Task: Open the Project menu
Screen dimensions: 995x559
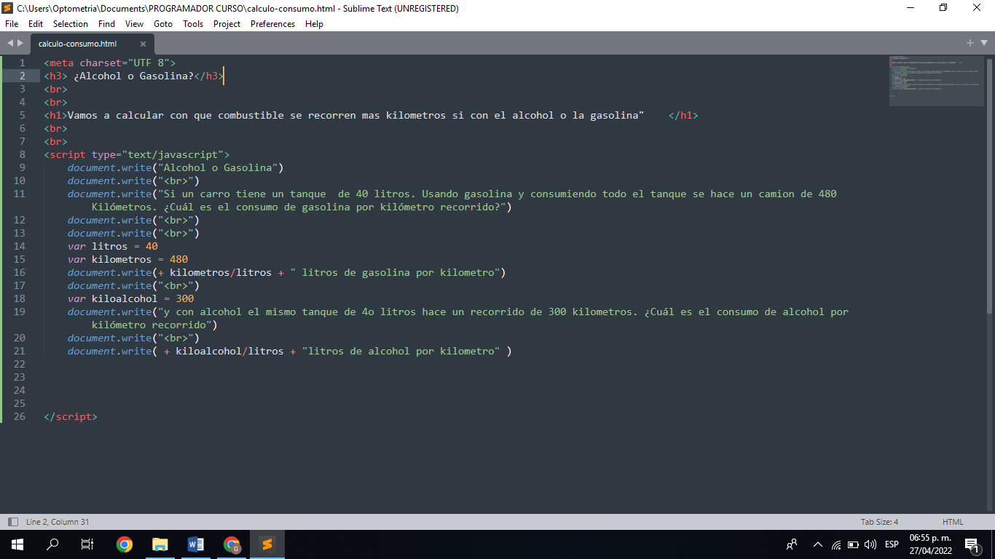Action: point(227,24)
